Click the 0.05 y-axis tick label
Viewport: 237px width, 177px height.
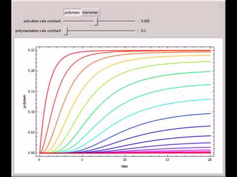31,132
